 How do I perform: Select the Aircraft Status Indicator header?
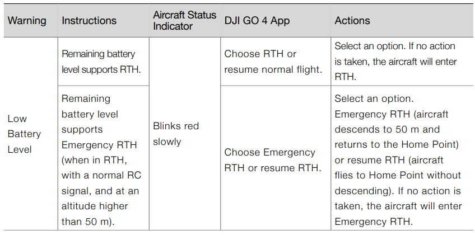(184, 21)
